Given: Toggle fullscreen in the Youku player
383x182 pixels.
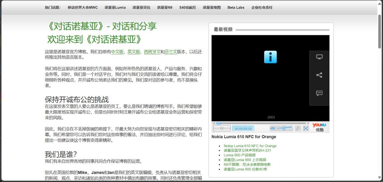Looking at the screenshot, I should point(306,128).
